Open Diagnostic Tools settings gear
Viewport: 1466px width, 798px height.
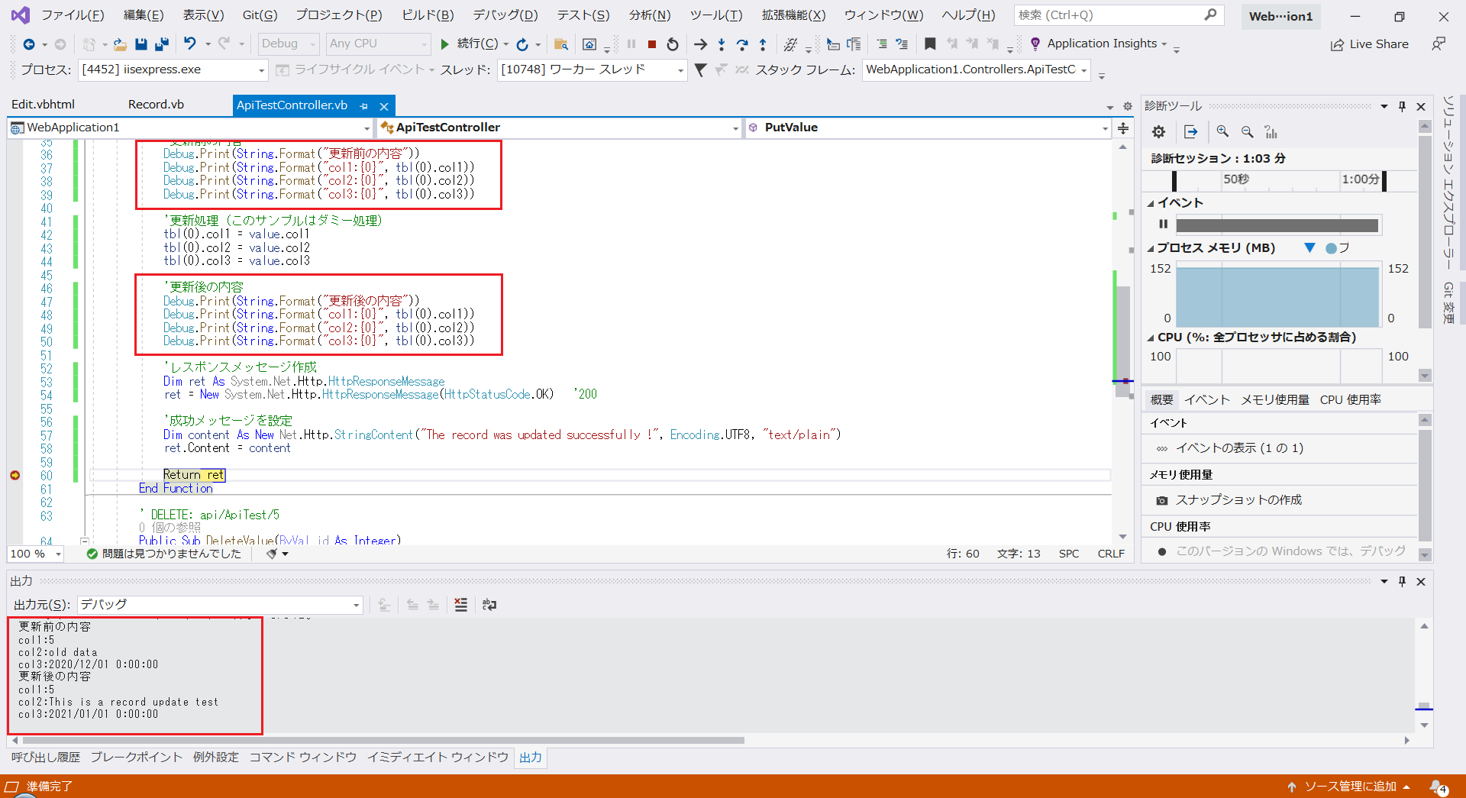tap(1158, 131)
